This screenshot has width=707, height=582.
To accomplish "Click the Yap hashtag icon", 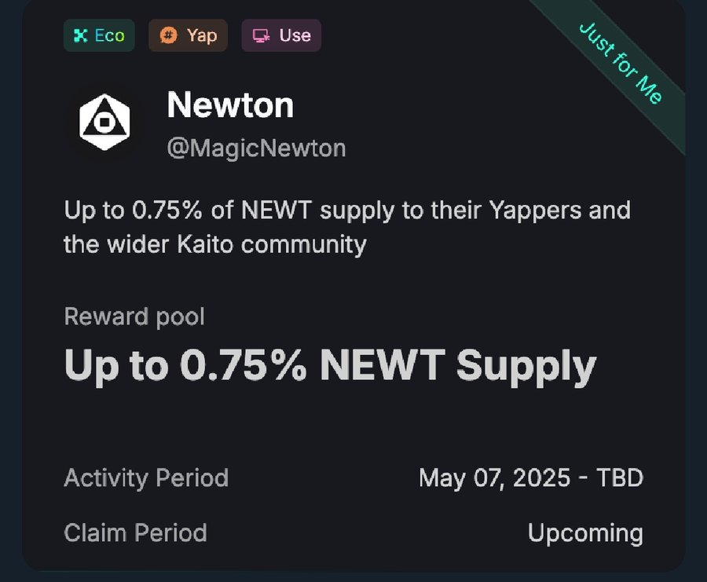I will [168, 35].
